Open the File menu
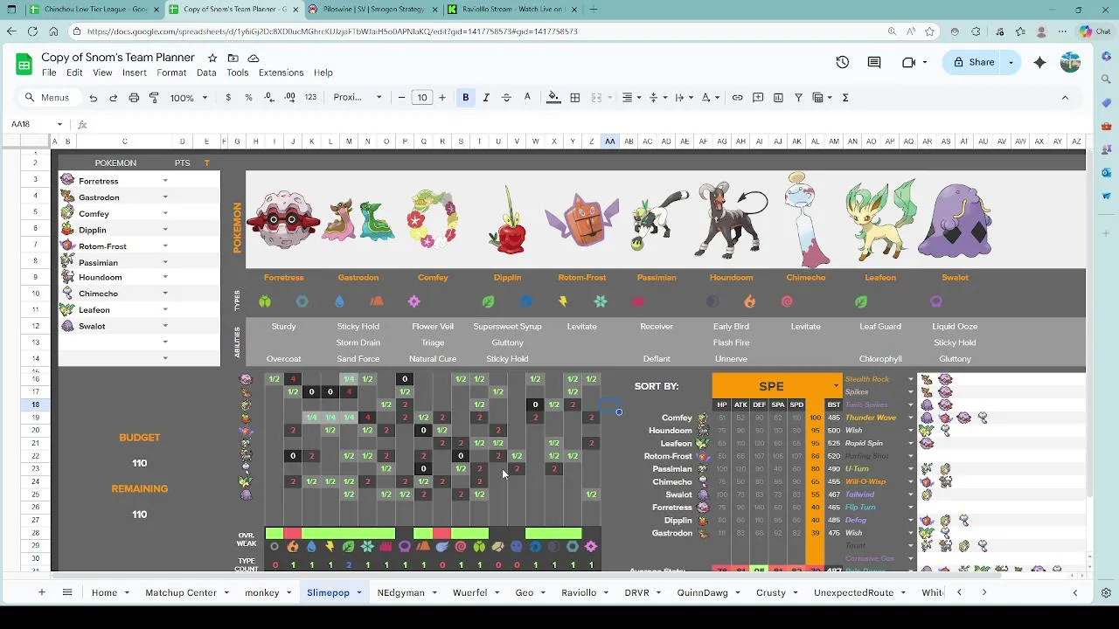Image resolution: width=1119 pixels, height=629 pixels. [49, 73]
